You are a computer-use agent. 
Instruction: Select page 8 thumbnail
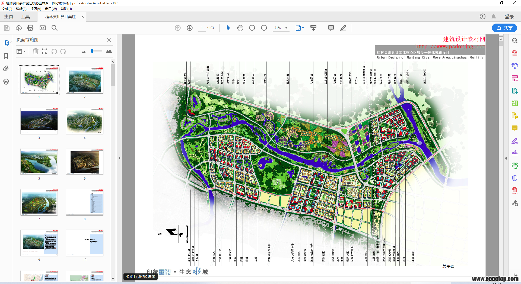tap(85, 202)
